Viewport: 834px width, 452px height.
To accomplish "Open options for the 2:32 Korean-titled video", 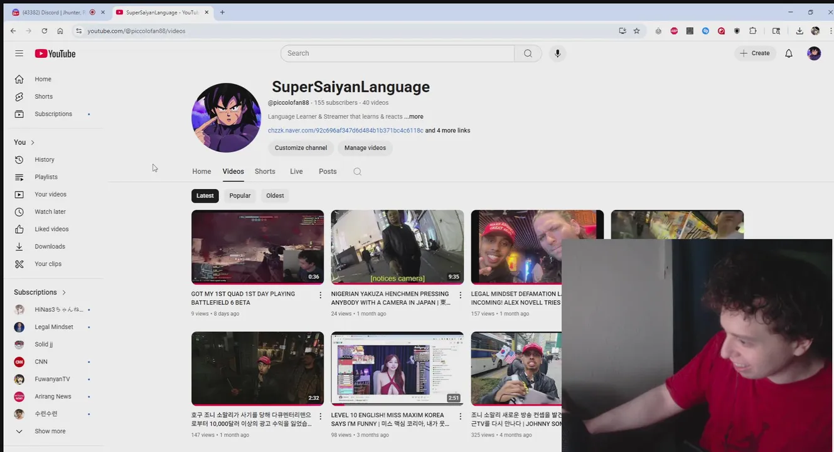I will pyautogui.click(x=320, y=416).
